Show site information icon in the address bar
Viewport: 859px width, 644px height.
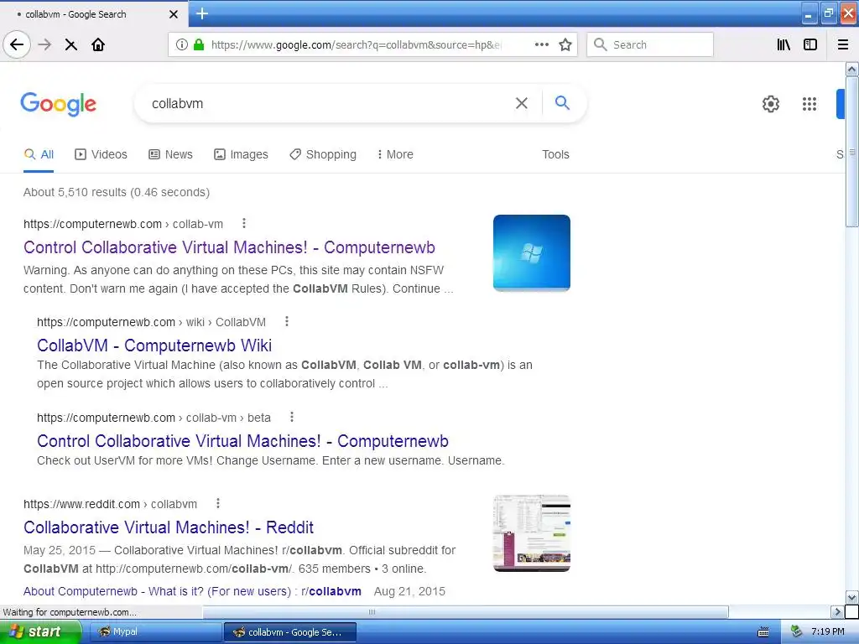point(181,44)
